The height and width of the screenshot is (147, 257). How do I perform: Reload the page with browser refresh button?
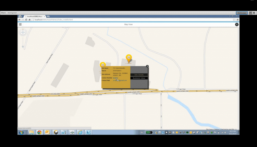26,20
